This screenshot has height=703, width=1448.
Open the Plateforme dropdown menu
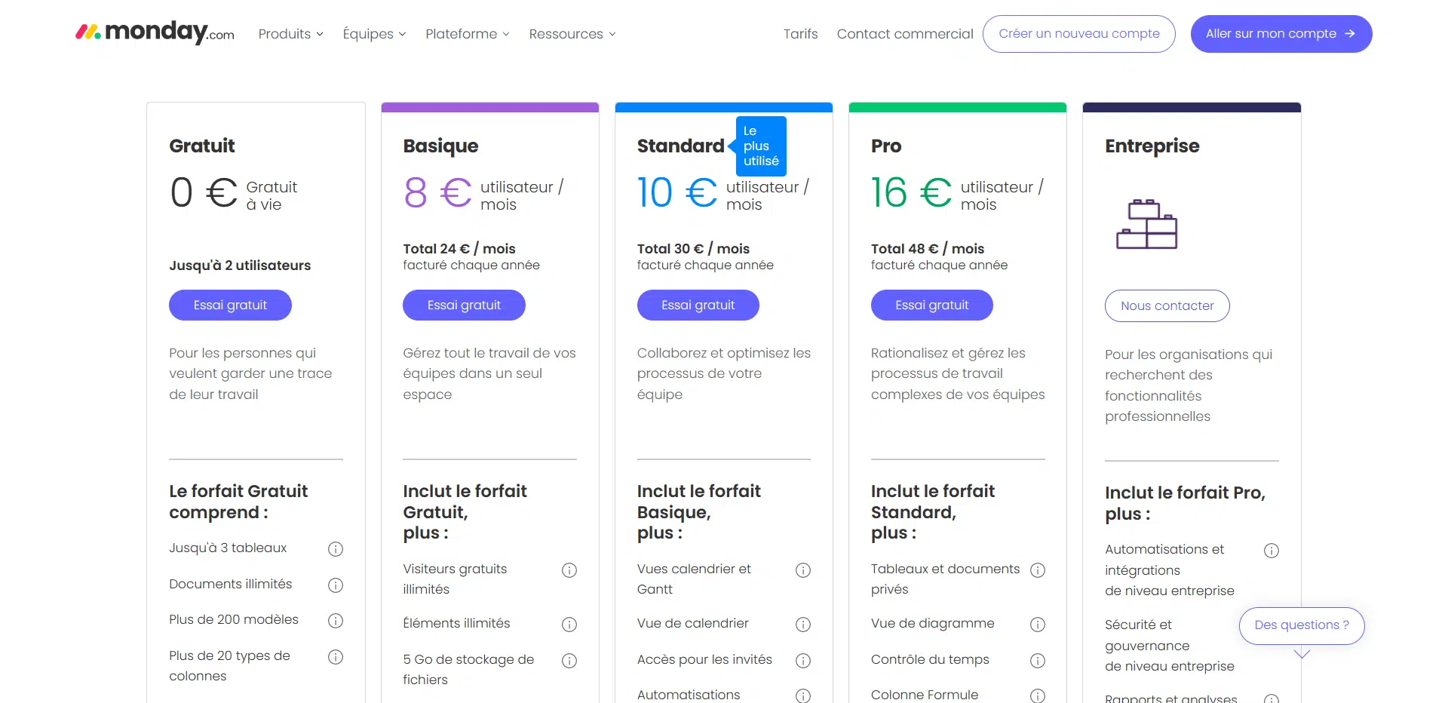click(x=468, y=34)
